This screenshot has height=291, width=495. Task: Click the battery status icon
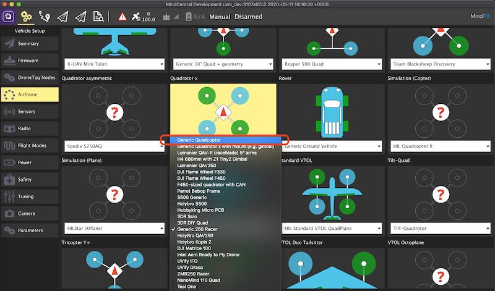pyautogui.click(x=189, y=17)
